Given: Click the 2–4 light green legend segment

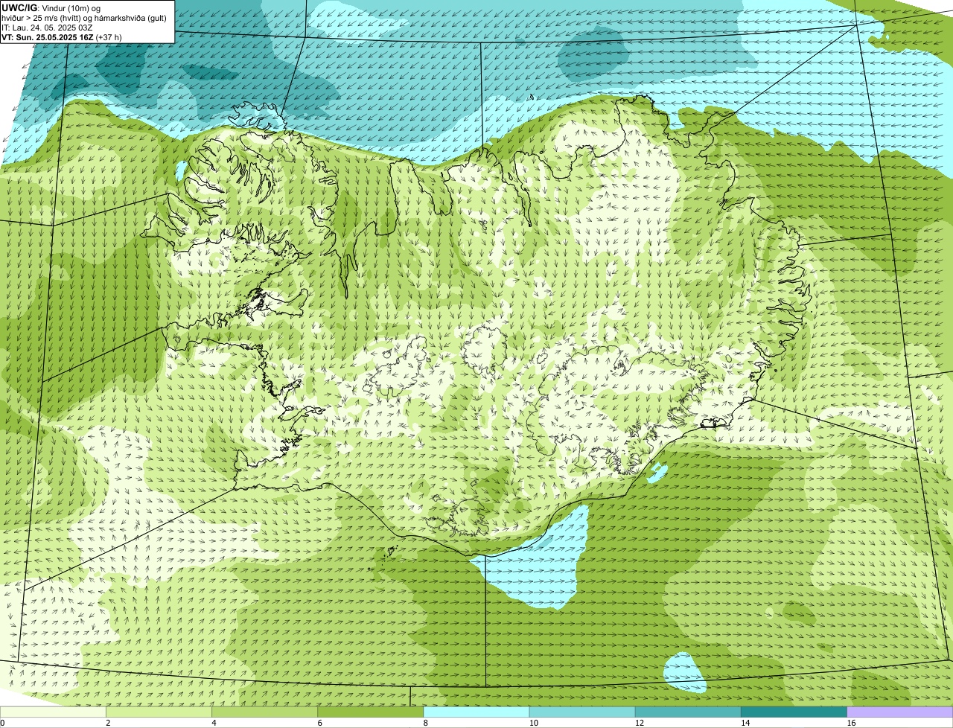Looking at the screenshot, I should pos(159,712).
